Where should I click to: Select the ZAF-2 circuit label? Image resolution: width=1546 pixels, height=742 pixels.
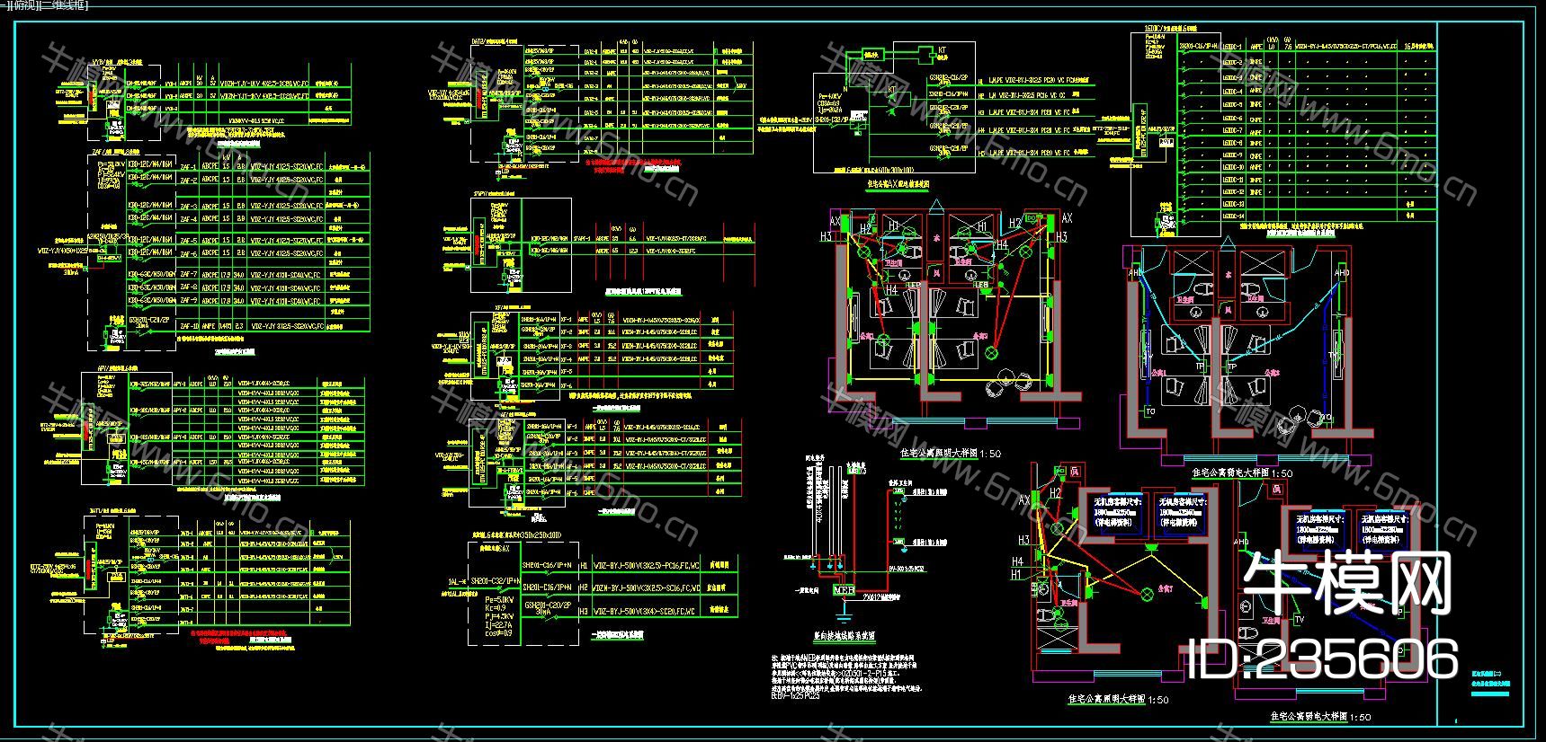click(x=187, y=180)
